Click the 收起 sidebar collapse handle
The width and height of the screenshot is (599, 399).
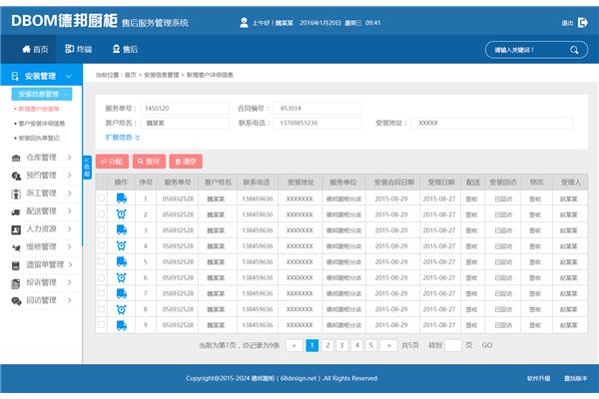pyautogui.click(x=87, y=168)
